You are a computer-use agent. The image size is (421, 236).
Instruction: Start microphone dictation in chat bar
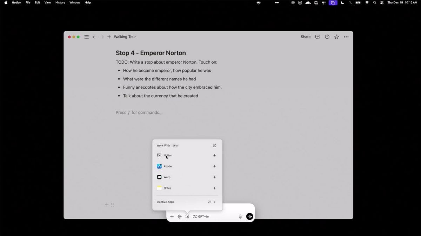pyautogui.click(x=240, y=216)
